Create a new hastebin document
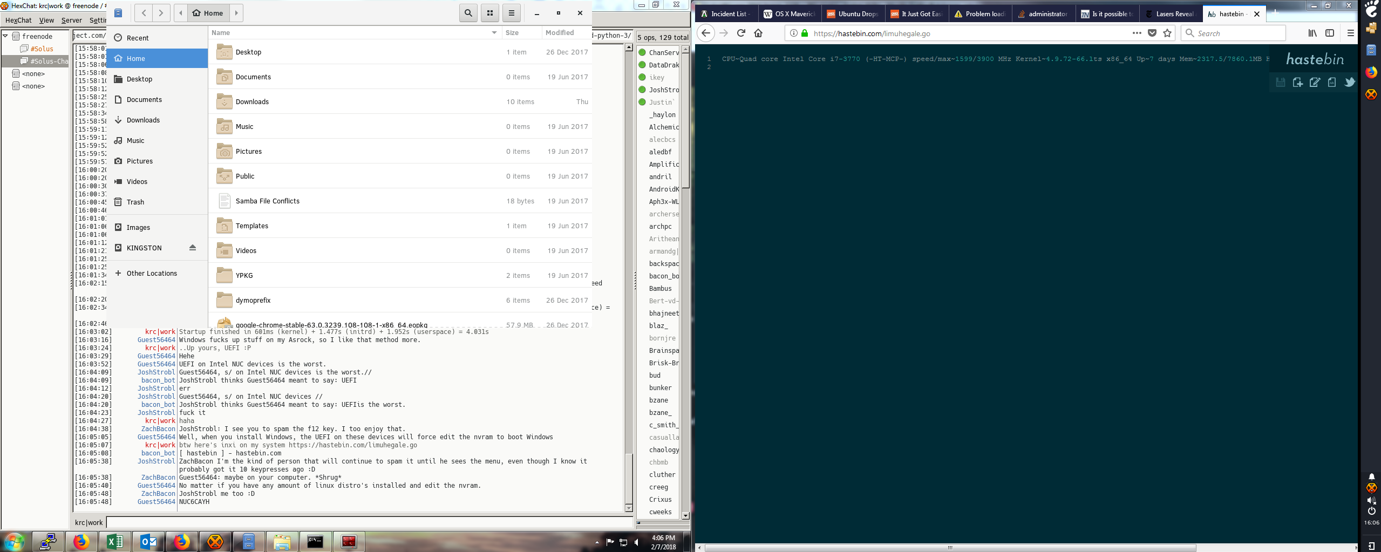The width and height of the screenshot is (1381, 552). coord(1297,82)
